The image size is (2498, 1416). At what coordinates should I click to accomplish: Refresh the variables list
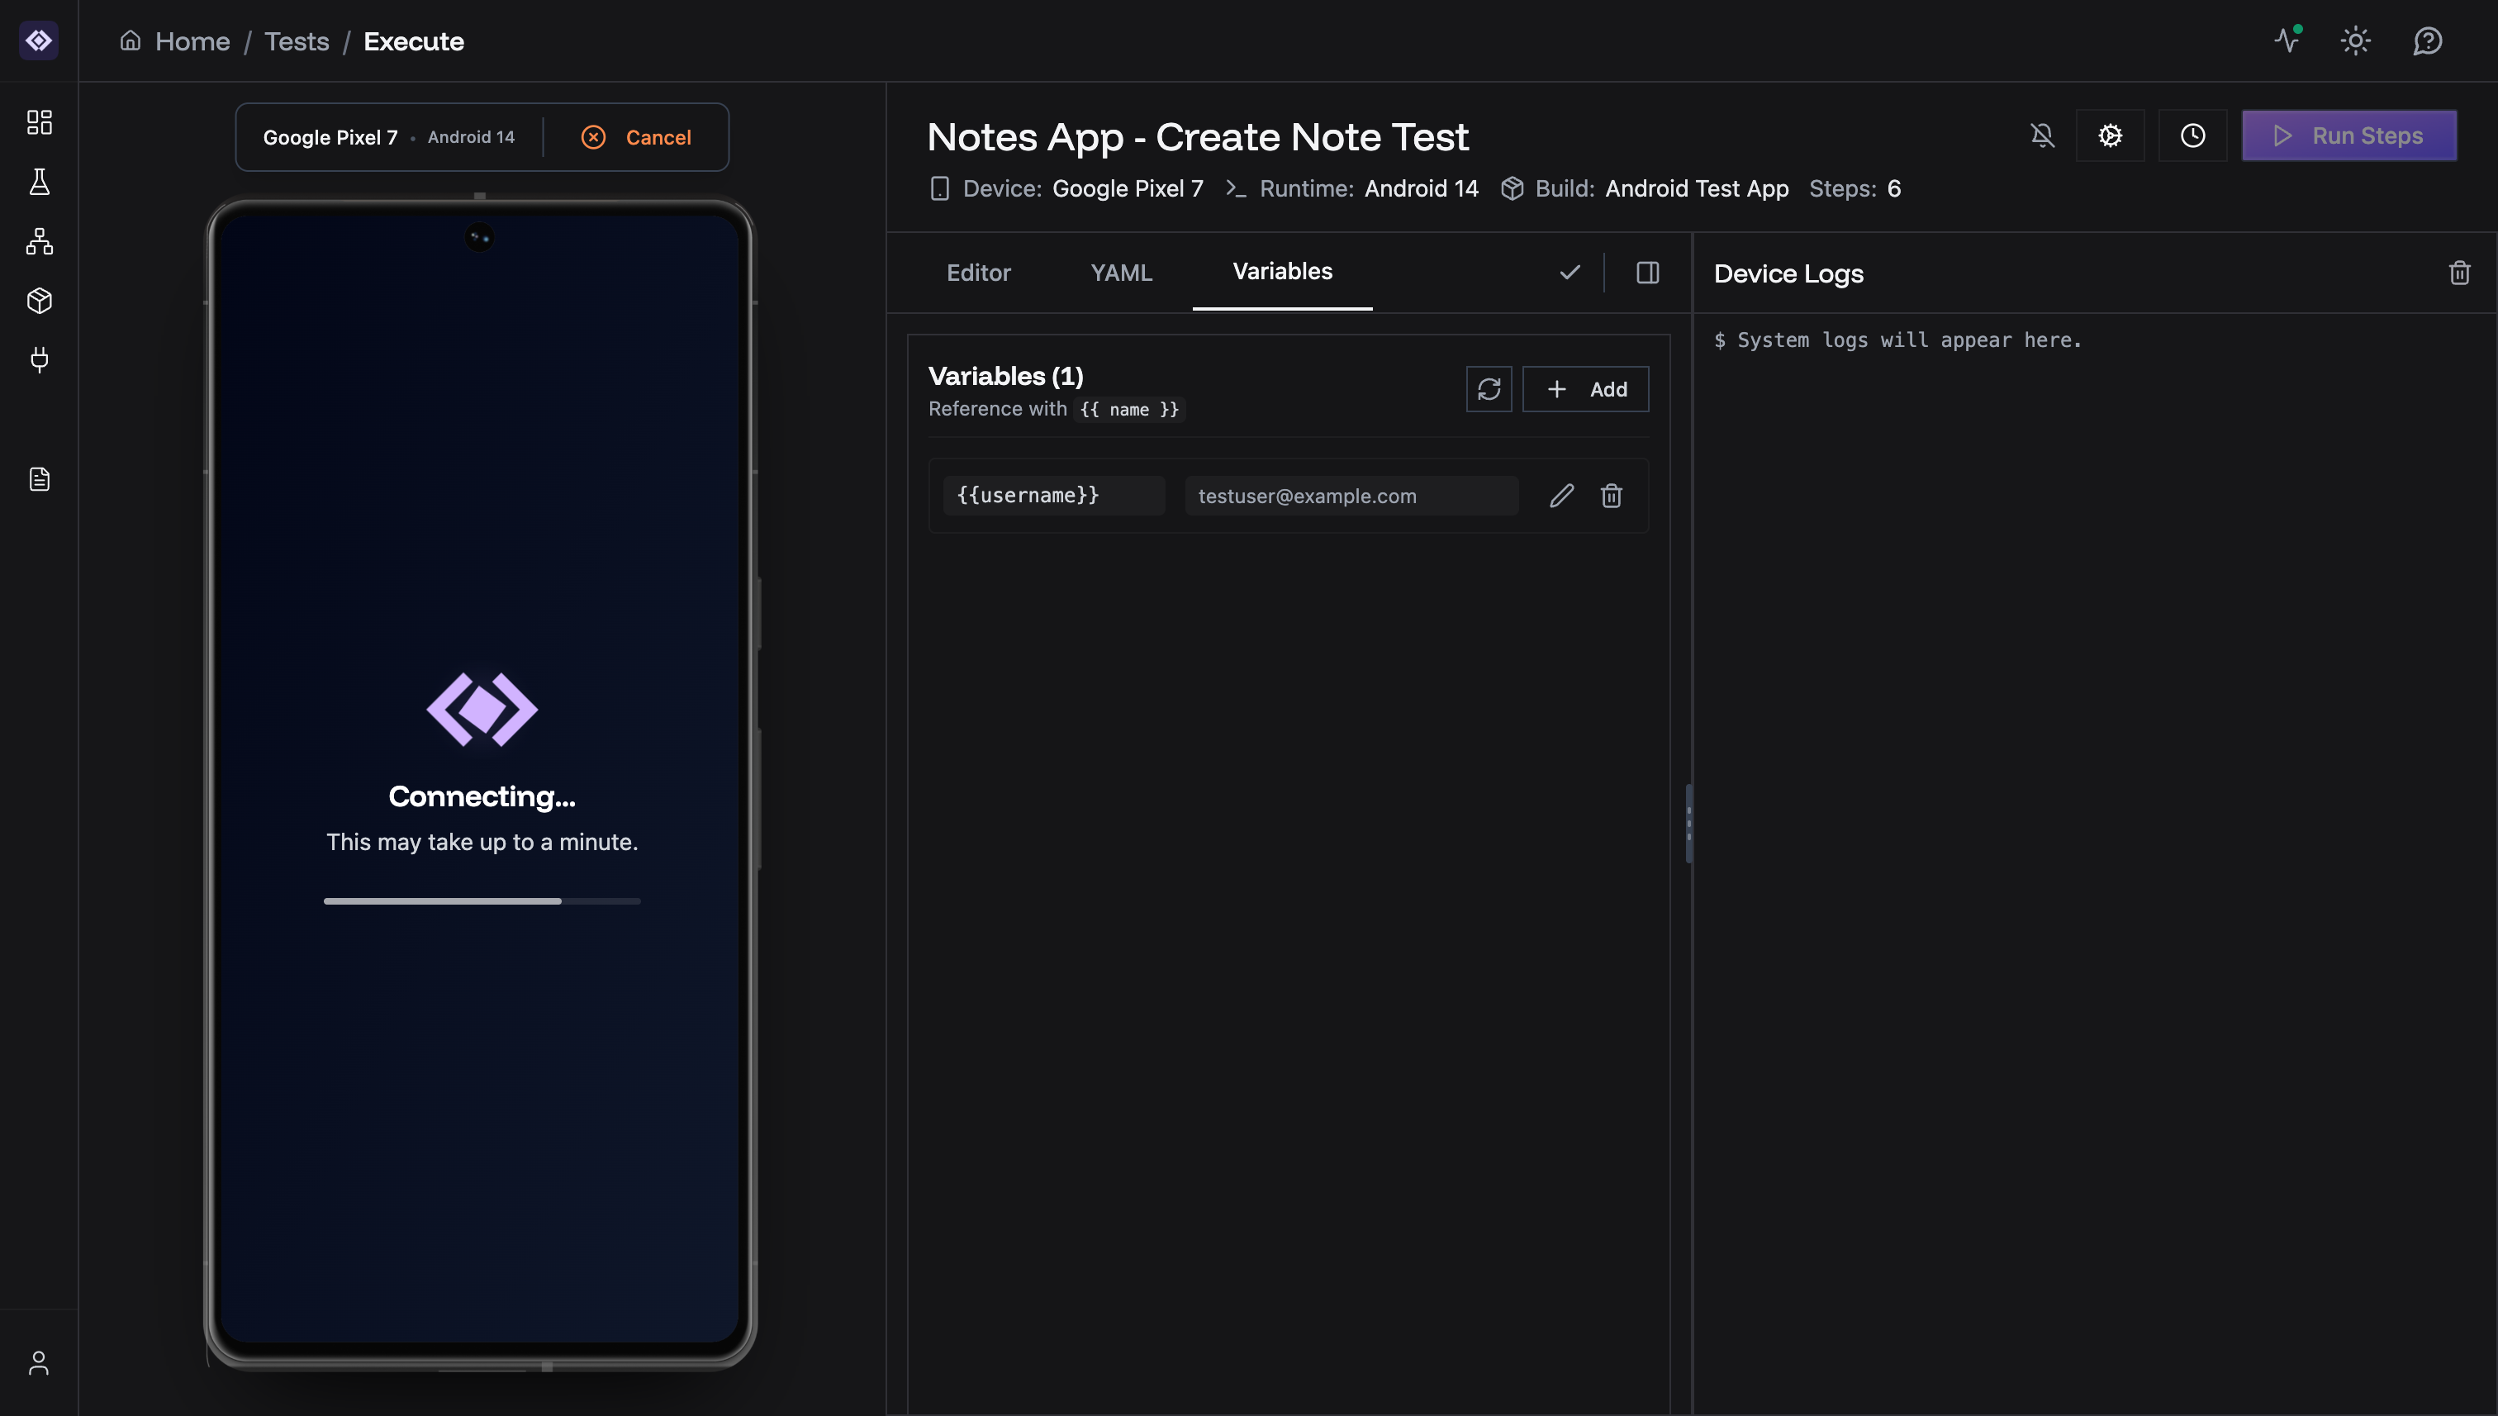1489,389
